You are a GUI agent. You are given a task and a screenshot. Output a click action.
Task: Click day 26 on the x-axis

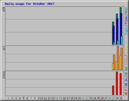pos(102,98)
